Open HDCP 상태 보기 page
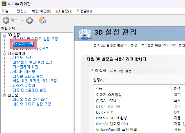185x133 pixels. tap(26, 71)
